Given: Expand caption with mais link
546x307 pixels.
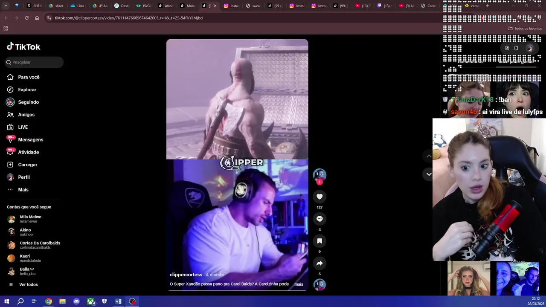Looking at the screenshot, I should point(299,284).
